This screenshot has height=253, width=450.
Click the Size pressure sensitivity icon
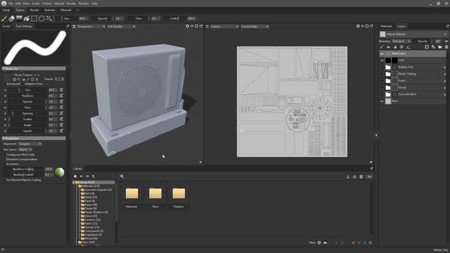tap(61, 90)
